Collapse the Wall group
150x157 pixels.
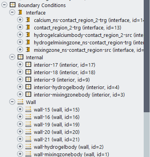[12, 102]
